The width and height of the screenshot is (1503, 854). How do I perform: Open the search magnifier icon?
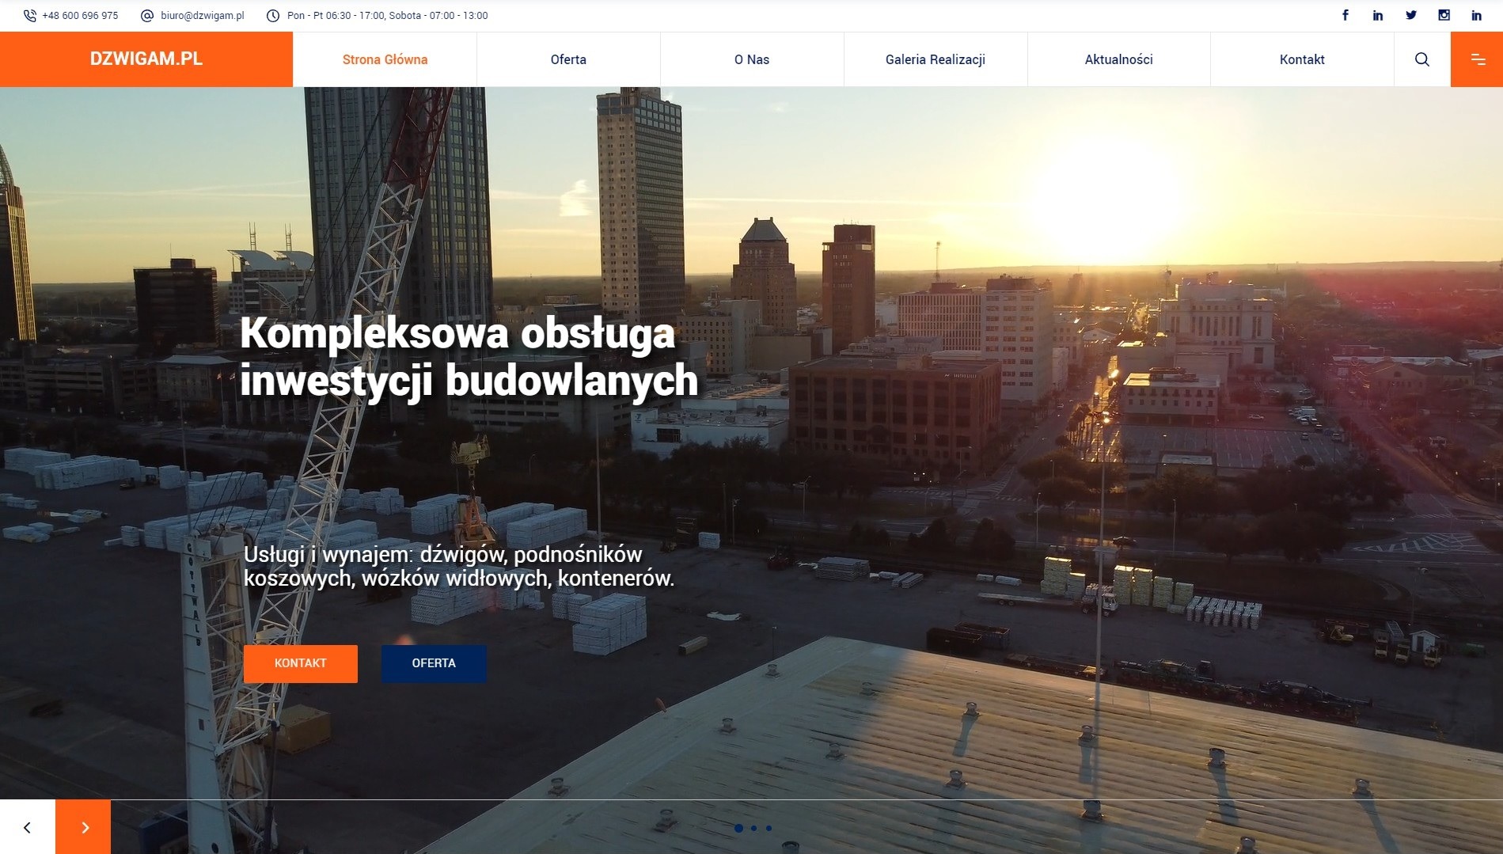pos(1421,59)
